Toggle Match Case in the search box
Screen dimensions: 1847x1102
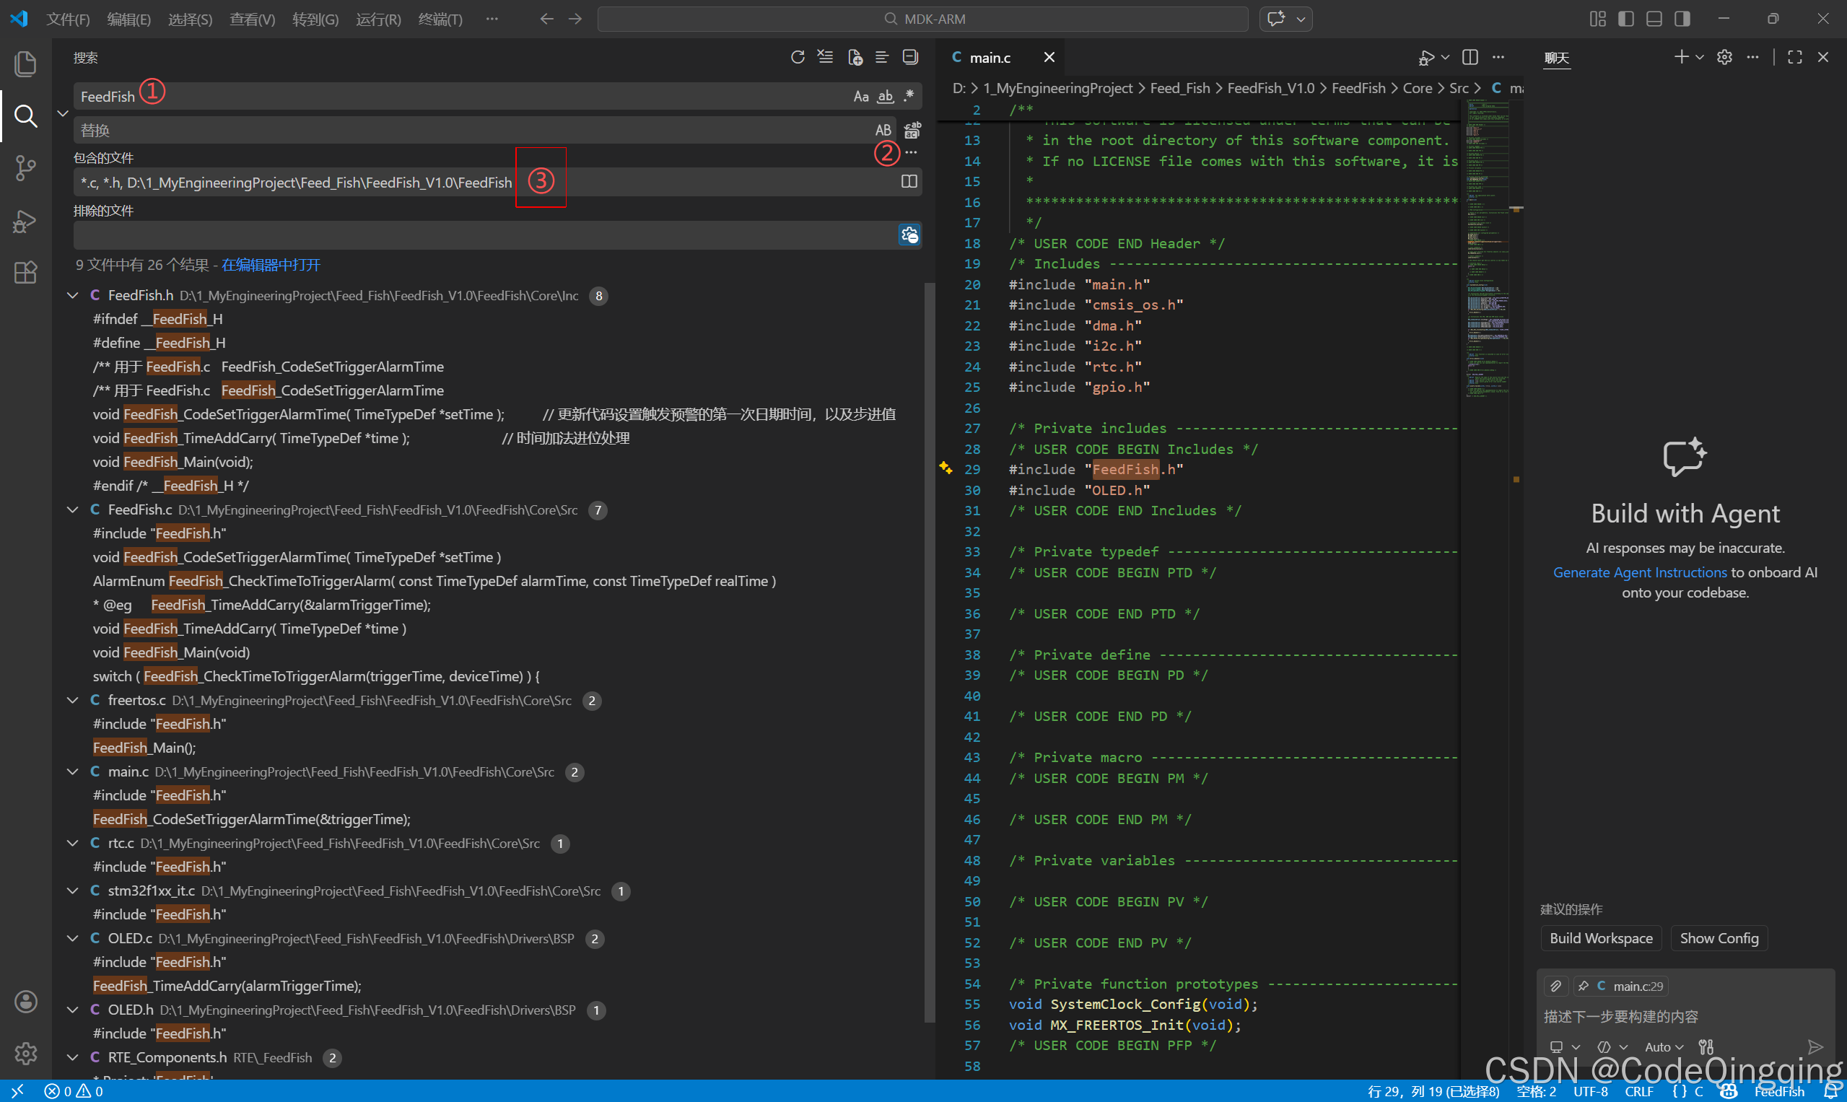tap(861, 97)
